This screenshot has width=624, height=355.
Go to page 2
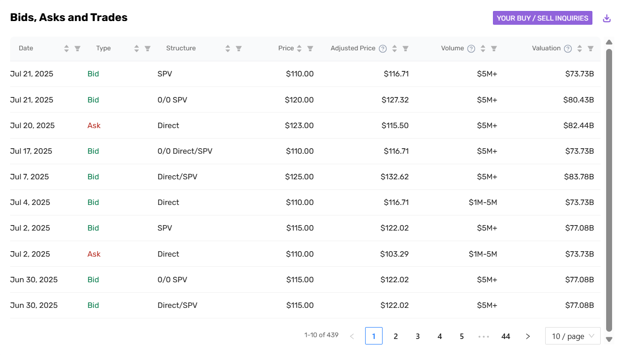point(396,336)
